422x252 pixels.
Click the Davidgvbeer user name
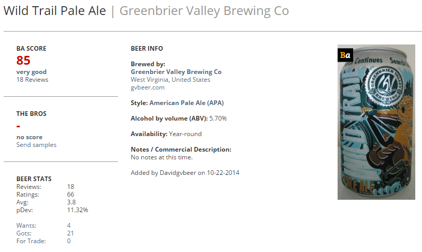click(178, 173)
